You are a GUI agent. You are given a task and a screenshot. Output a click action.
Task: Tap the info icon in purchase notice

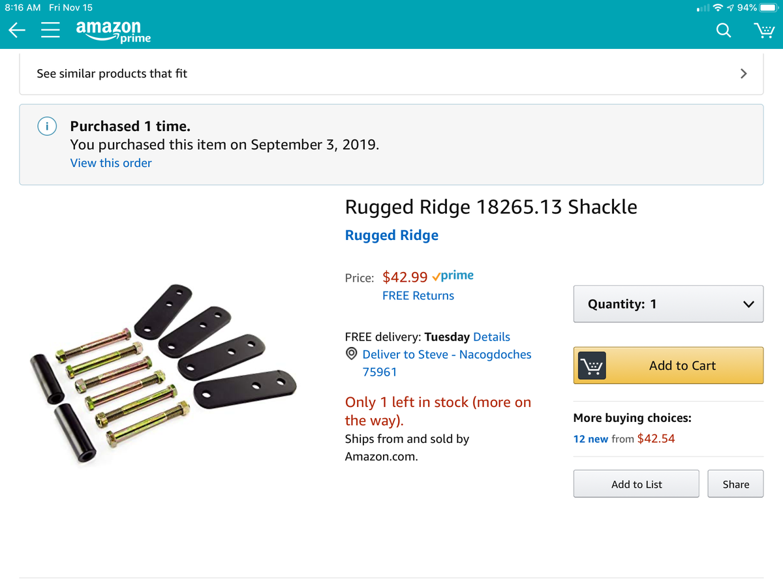tap(47, 127)
